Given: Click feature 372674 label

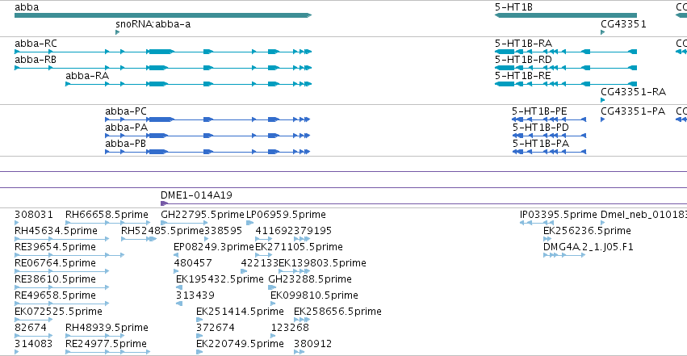Looking at the screenshot, I should (x=215, y=328).
